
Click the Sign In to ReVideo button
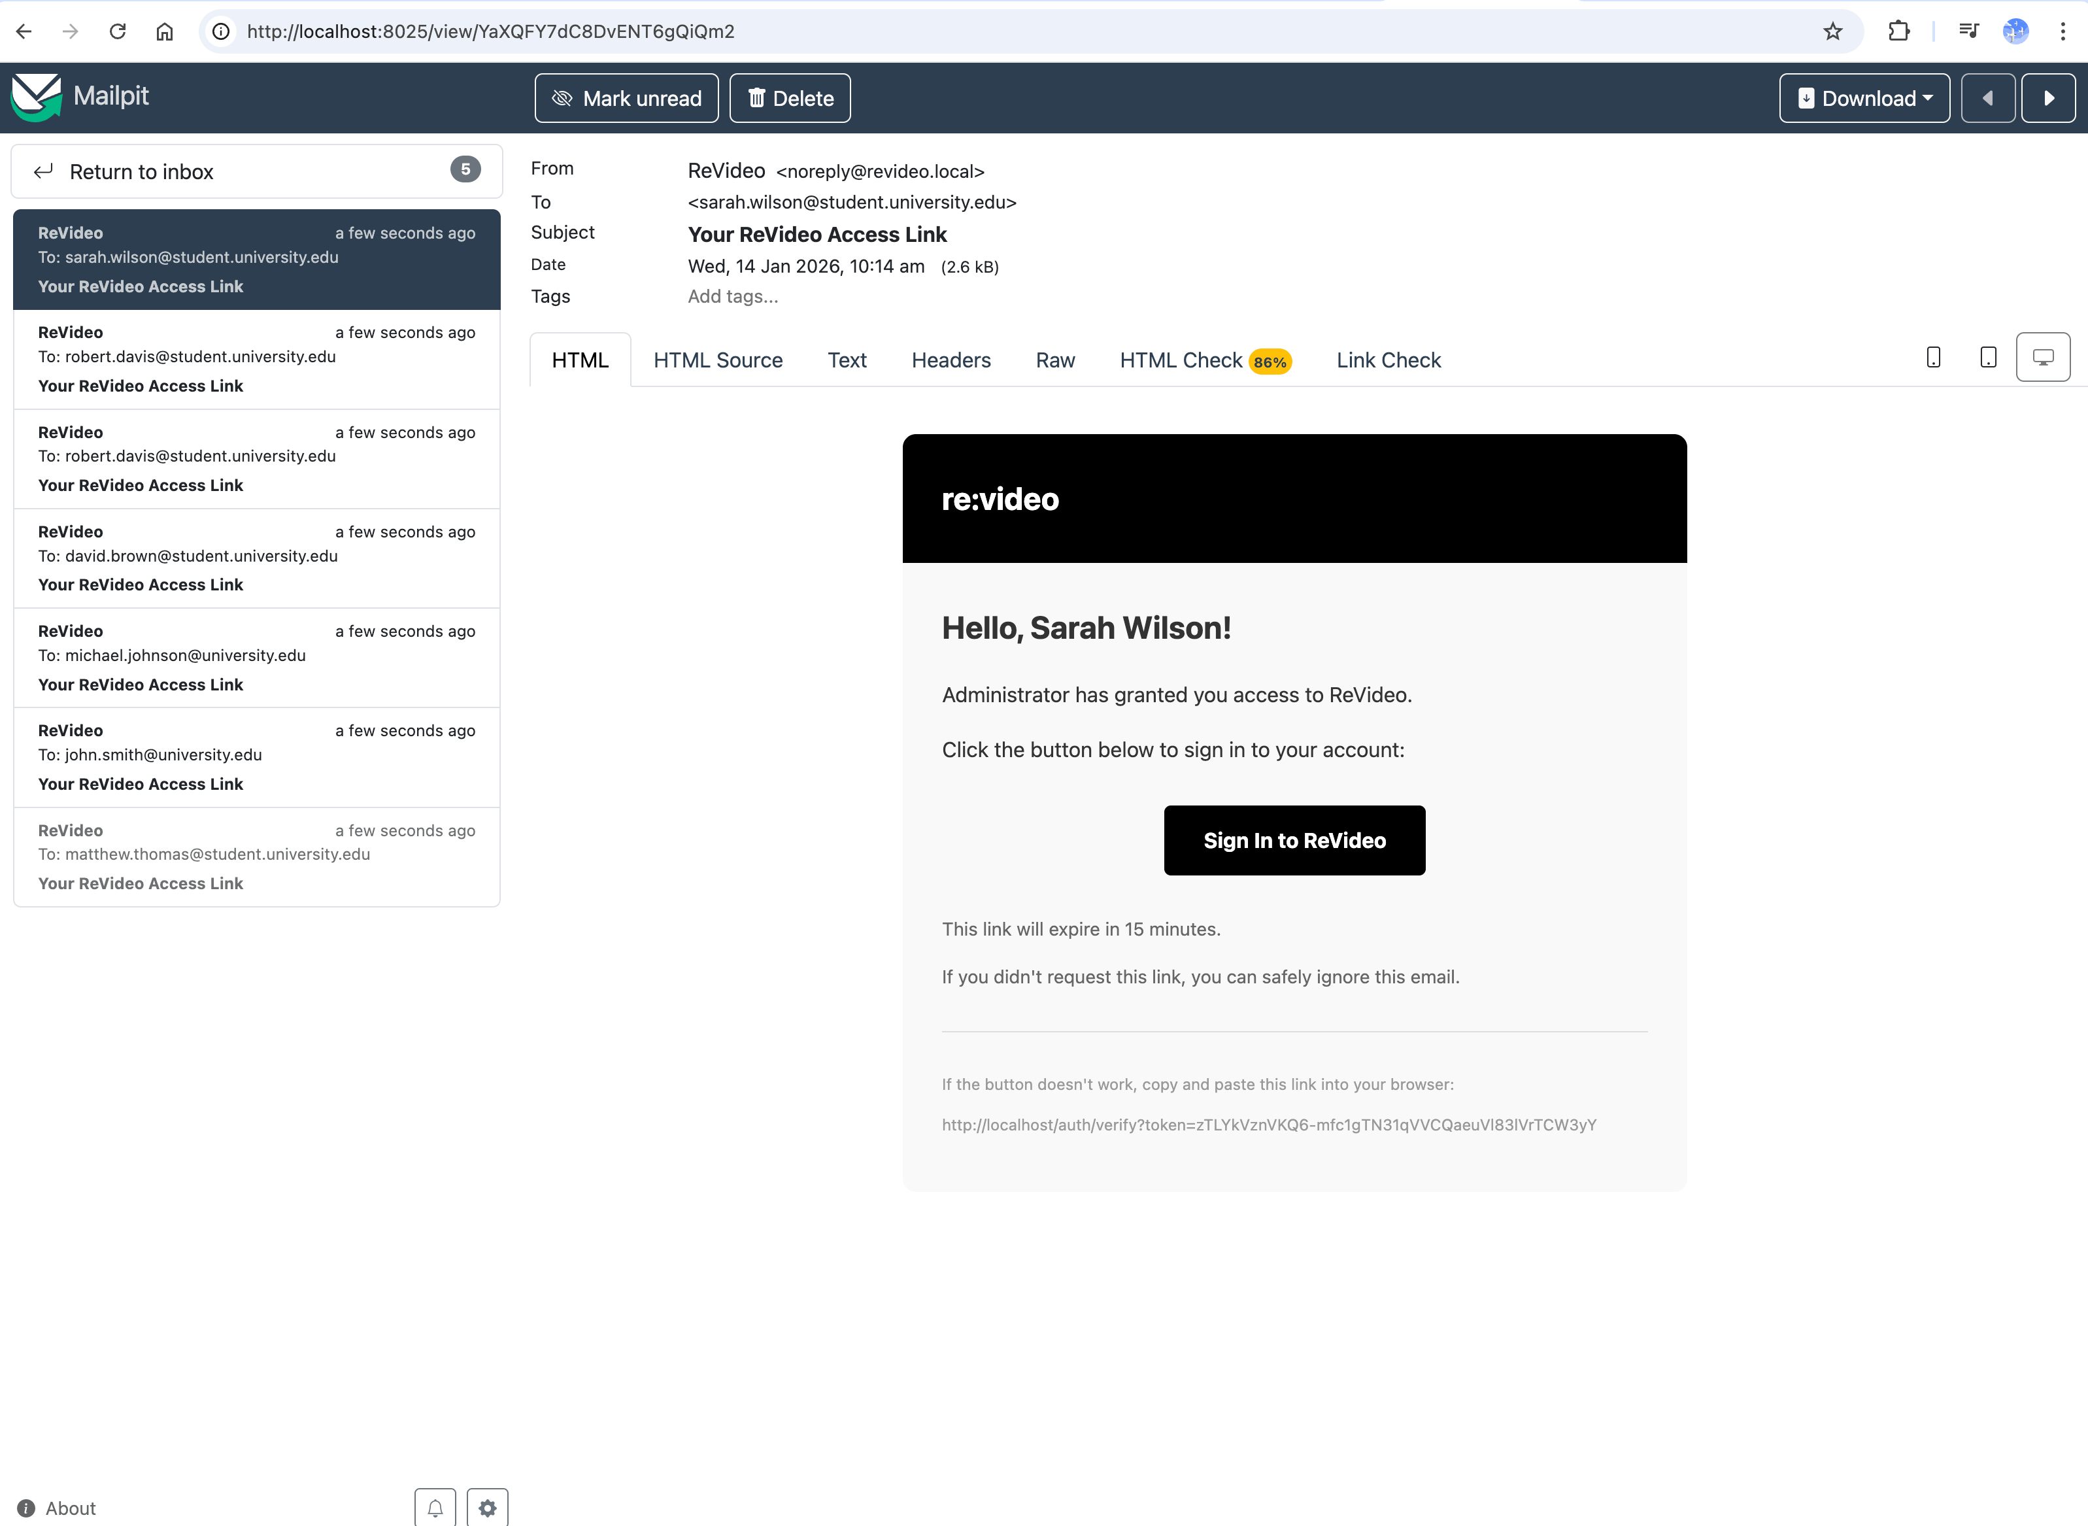1294,839
